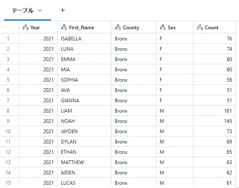This screenshot has width=239, height=188.
Task: Click the text type icon beside Sex
Action: (162, 28)
